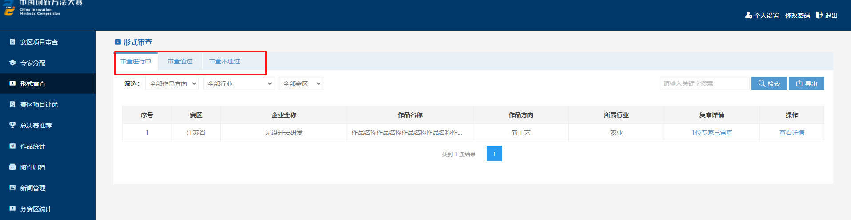Click 找到 1 条结果 text
Image resolution: width=851 pixels, height=220 pixels.
coord(459,154)
